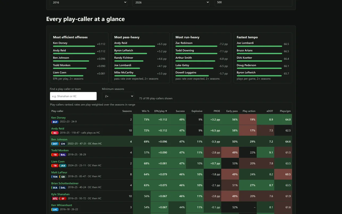This screenshot has width=342, height=214.
Task: Click the TB badge in Liam Coen's row
Action: (x=55, y=166)
